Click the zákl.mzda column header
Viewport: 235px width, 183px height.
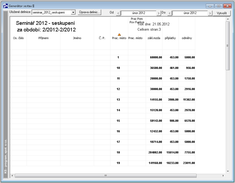click(x=154, y=38)
